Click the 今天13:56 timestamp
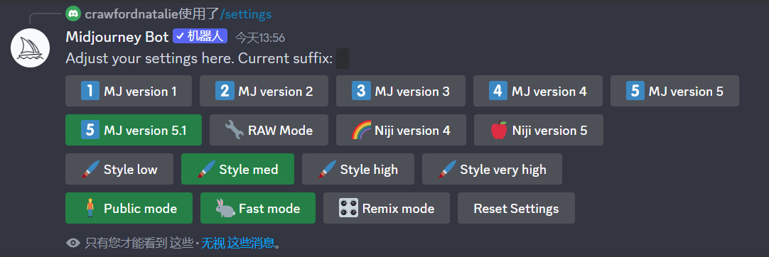 pos(260,38)
